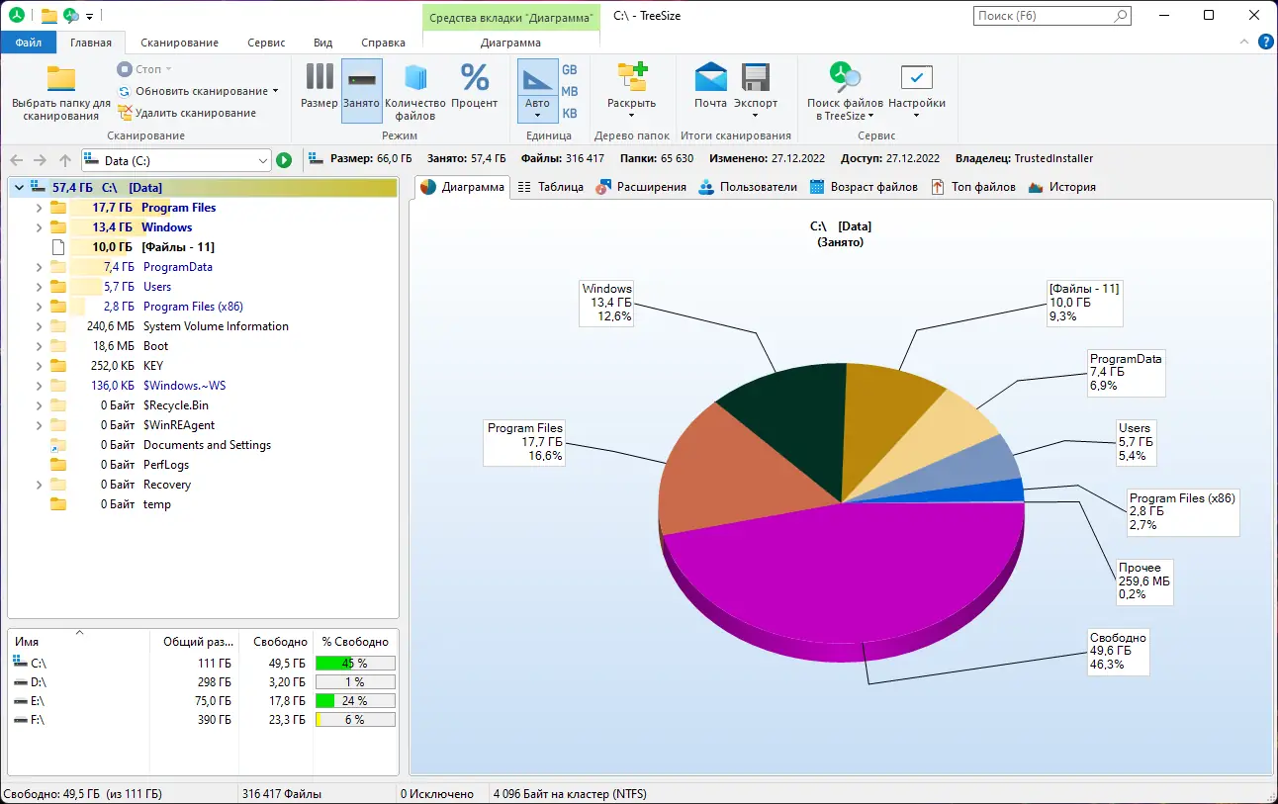Collapse the C:\ [Data] root node

[19, 187]
